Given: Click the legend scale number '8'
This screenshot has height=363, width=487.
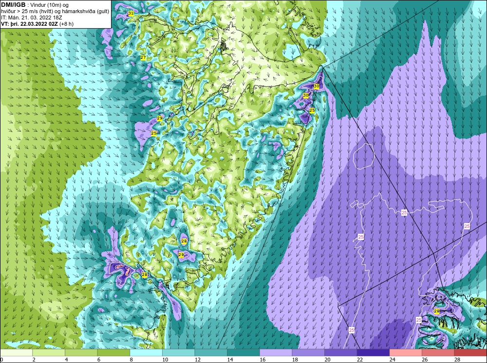Looking at the screenshot, I should pos(131,360).
